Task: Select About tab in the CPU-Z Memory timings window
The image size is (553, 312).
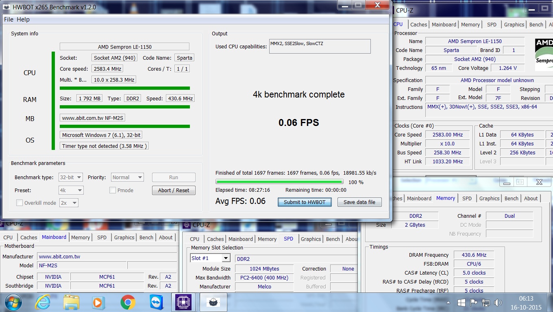Action: coord(531,198)
